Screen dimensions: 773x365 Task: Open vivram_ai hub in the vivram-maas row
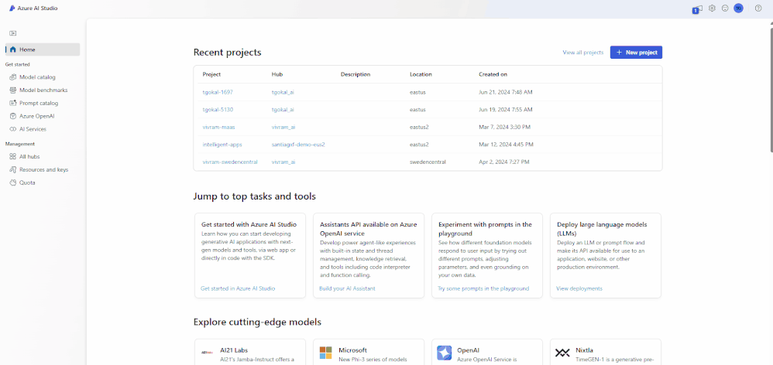(283, 127)
